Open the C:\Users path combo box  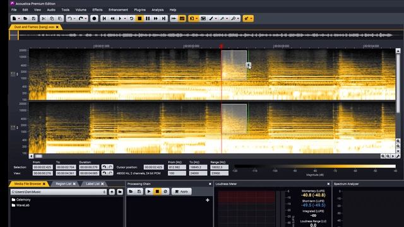coord(59,192)
